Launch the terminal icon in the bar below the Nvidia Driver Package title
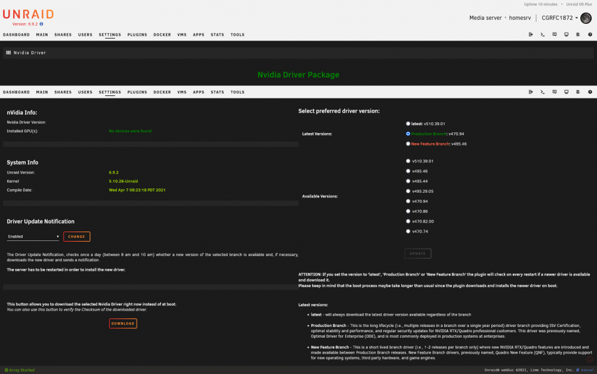 tap(543, 92)
